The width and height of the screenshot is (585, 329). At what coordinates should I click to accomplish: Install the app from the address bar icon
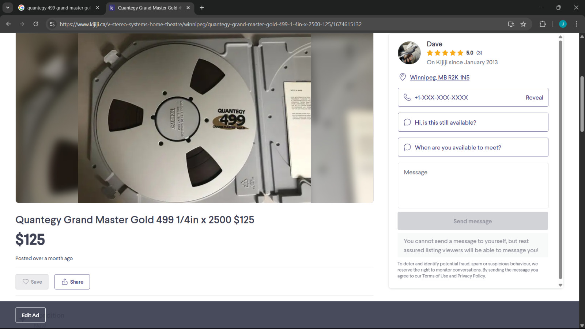click(x=511, y=24)
